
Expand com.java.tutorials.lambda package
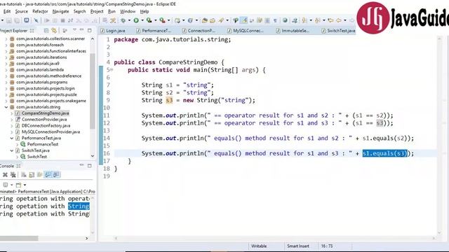(x=6, y=70)
